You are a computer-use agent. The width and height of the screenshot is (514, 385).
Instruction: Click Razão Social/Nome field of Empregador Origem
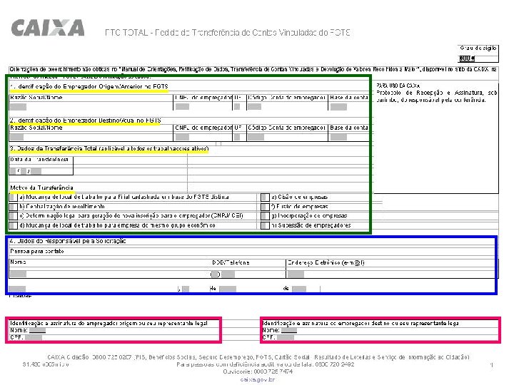(18, 107)
